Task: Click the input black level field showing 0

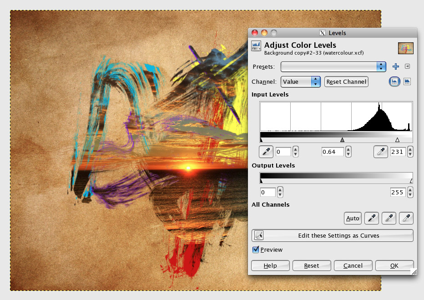Action: coord(283,152)
